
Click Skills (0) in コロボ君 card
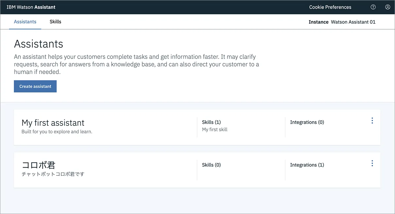coord(211,165)
